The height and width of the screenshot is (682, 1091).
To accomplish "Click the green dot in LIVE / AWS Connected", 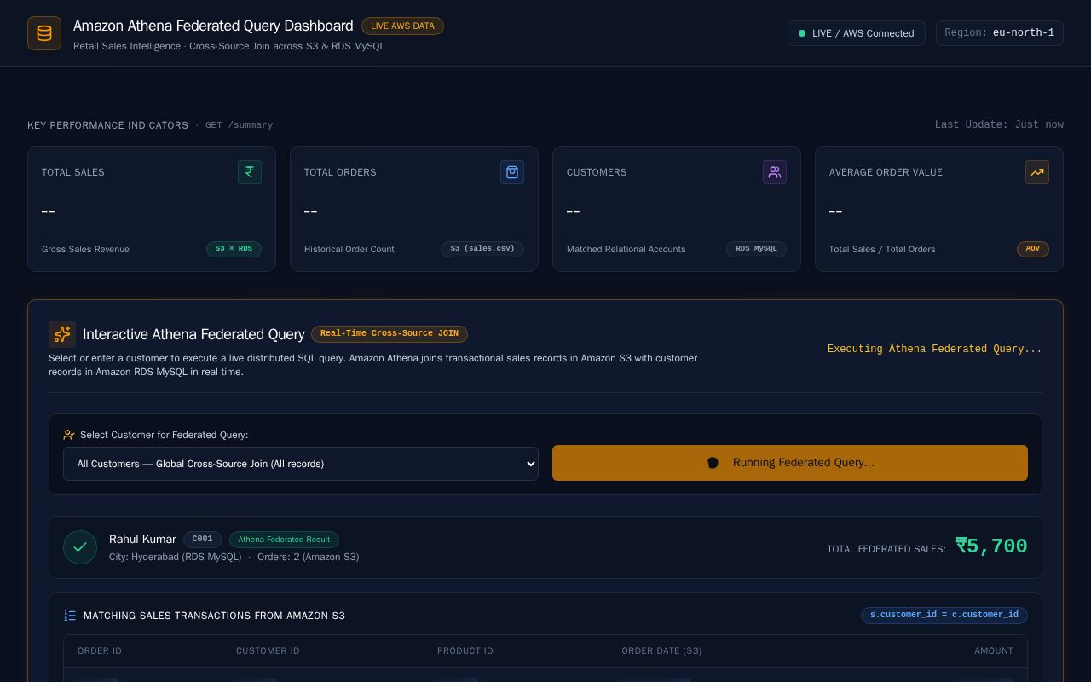I will [x=802, y=33].
